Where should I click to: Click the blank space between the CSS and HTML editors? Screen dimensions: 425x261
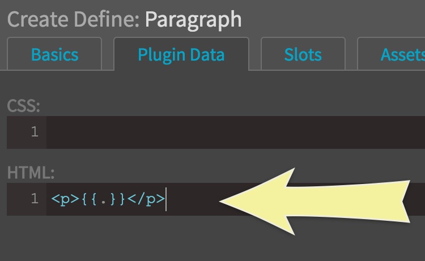click(227, 159)
